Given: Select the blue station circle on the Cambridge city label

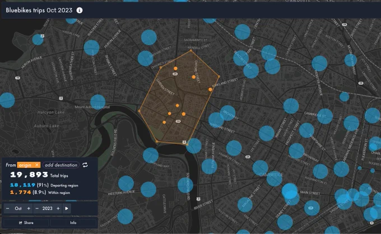Looking at the screenshot, I should coord(275,179).
